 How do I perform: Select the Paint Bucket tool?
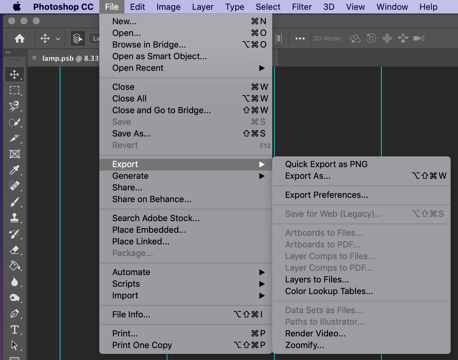click(14, 266)
